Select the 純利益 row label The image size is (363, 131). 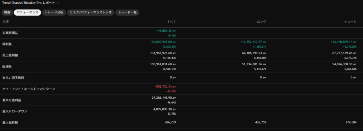(7, 44)
